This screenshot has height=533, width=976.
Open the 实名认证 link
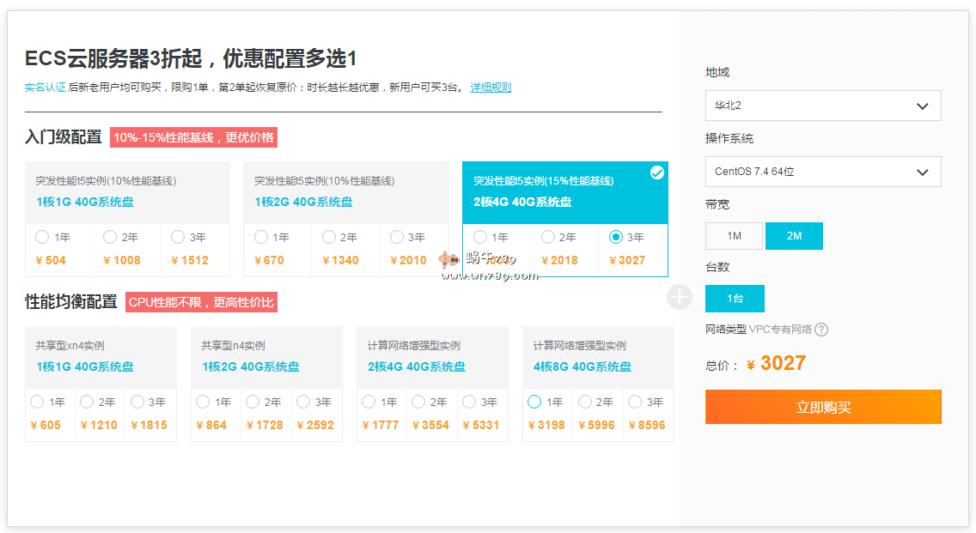[x=45, y=88]
